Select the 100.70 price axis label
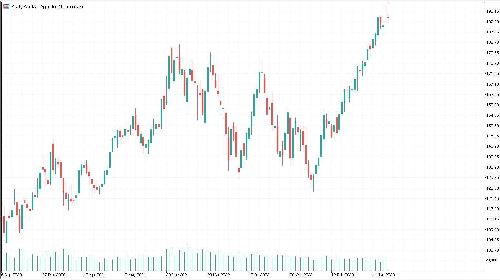 point(493,250)
